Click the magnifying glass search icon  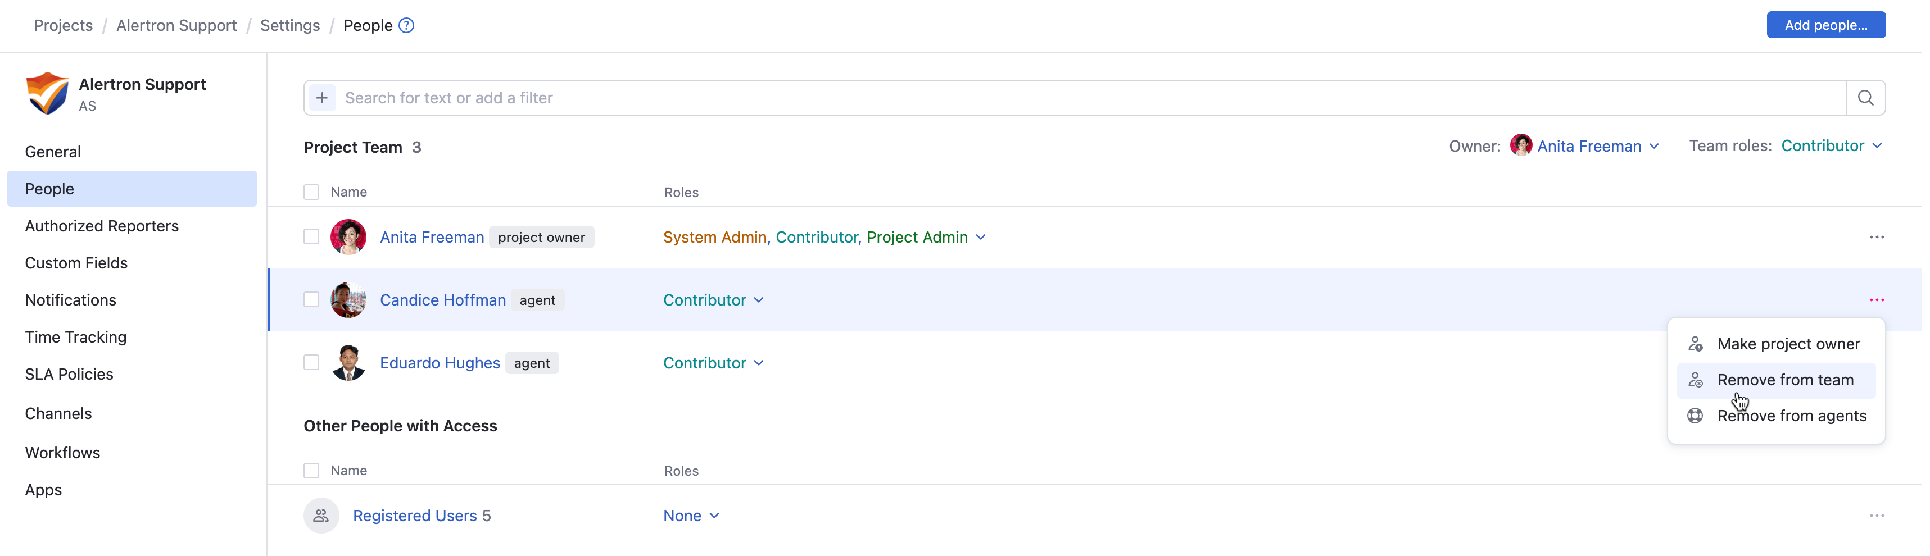point(1865,98)
